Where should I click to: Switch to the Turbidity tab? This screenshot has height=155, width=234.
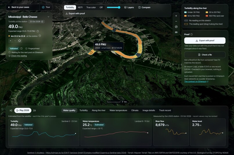pyautogui.click(x=84, y=110)
